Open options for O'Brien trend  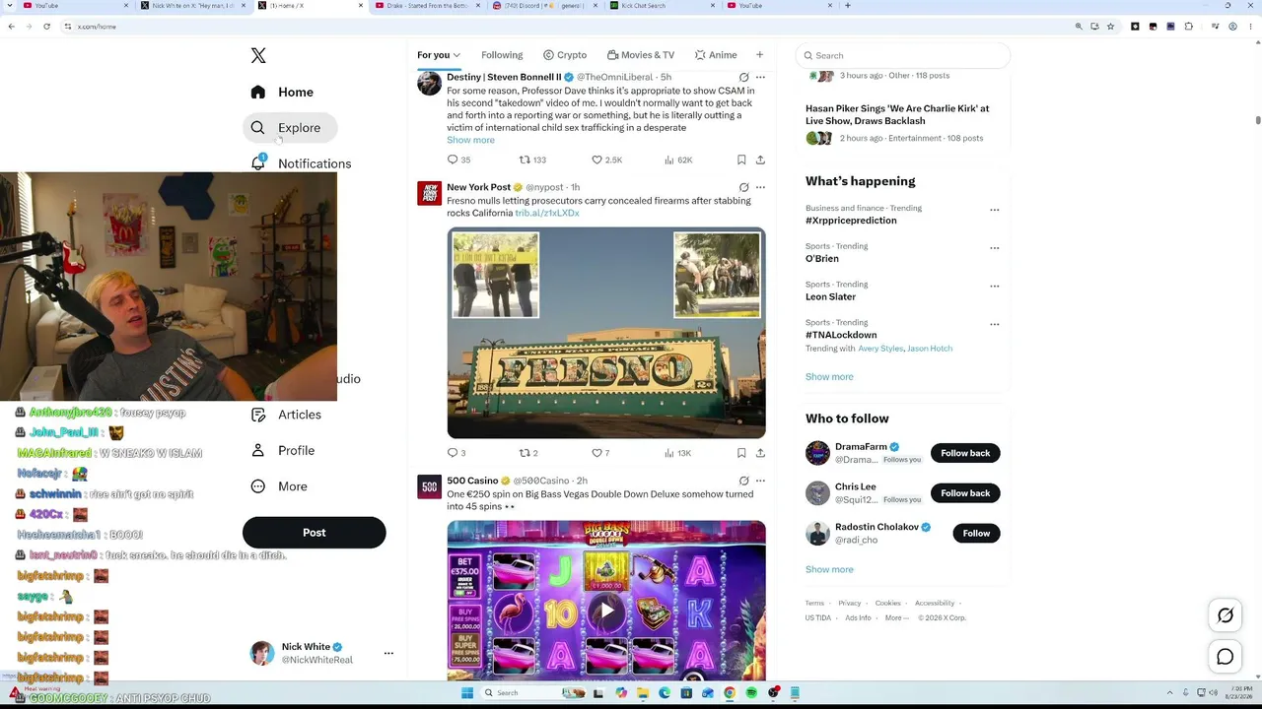point(995,248)
